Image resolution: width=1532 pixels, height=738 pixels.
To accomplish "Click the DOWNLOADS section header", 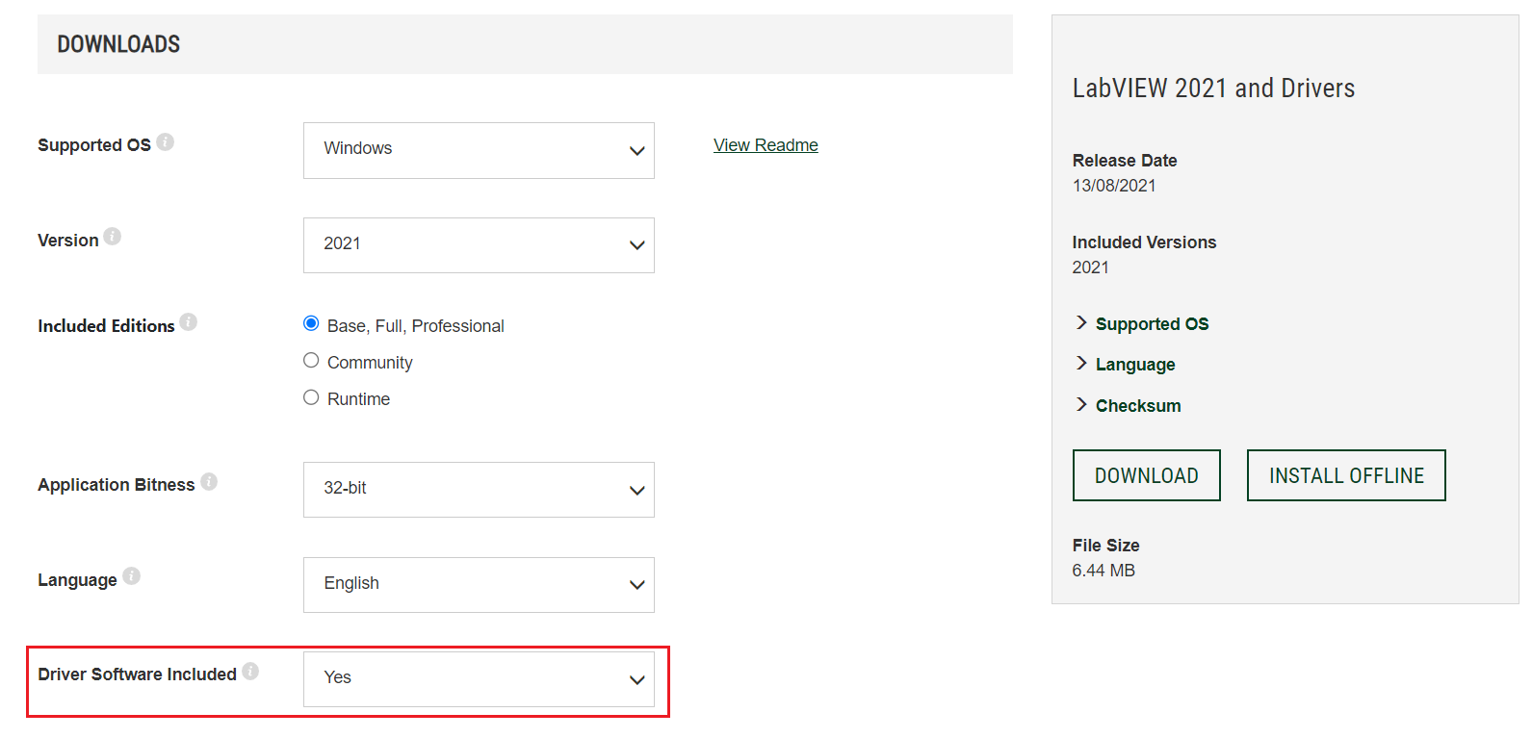I will (525, 44).
